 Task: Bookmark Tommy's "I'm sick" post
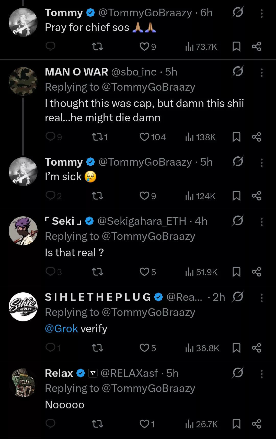(x=236, y=196)
